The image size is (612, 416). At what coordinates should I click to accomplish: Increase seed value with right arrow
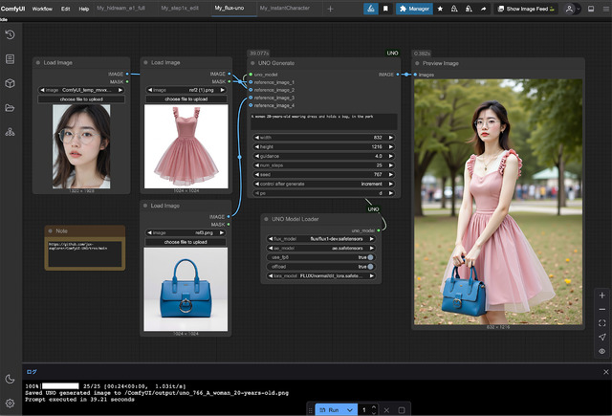(x=391, y=174)
